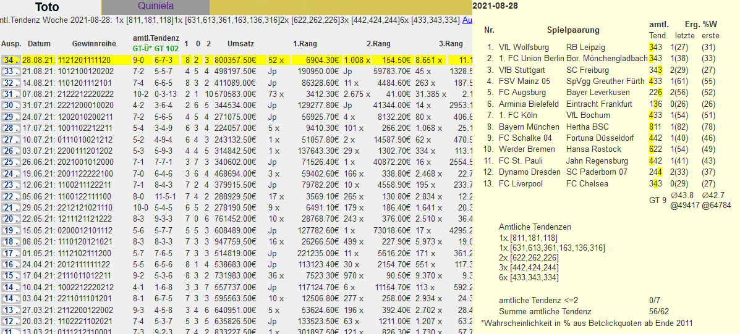Open draw number 15 button
The height and width of the screenshot is (334, 740).
[x=11, y=275]
